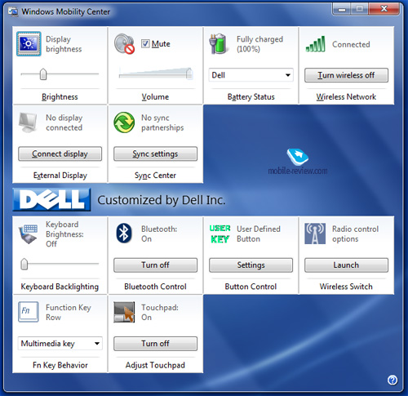Close the Windows Mobility Center window
Viewport: 408px width, 396px height.
tap(384, 9)
